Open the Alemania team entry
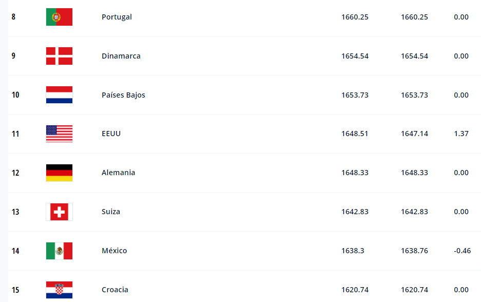 118,173
